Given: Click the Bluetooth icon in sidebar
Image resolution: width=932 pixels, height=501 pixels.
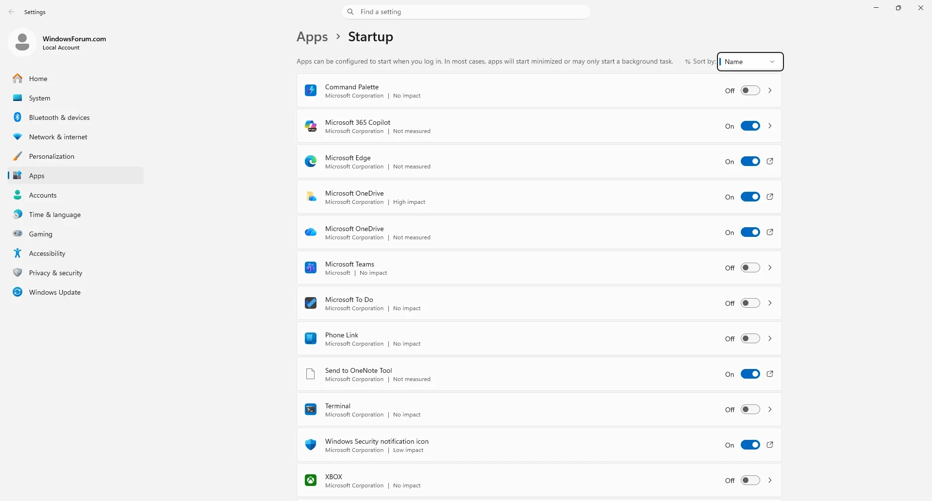Looking at the screenshot, I should coord(17,117).
